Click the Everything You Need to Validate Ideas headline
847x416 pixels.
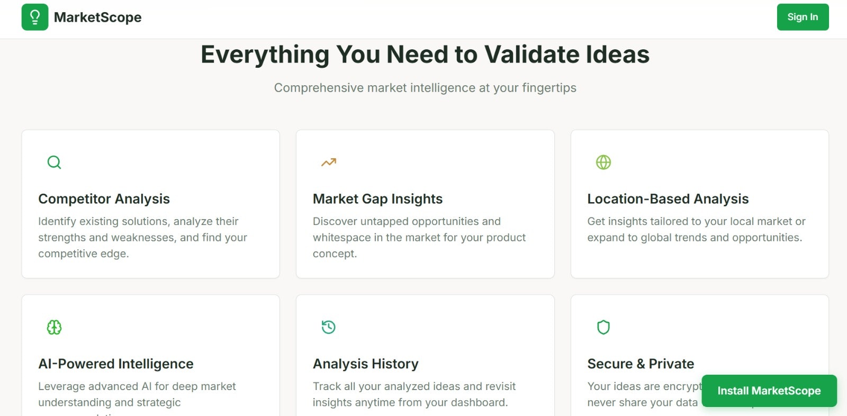coord(425,54)
